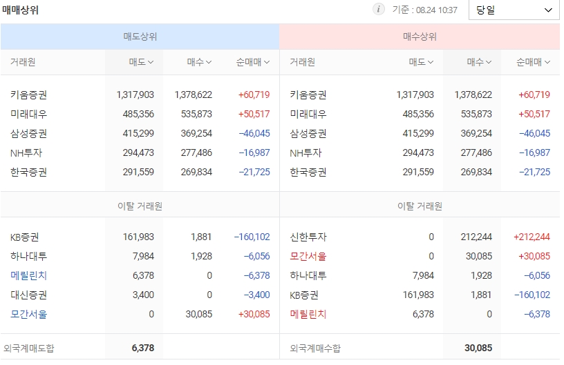Viewport: 564px width, 365px height.
Task: Click 거래원 column header in 매수상위 table
Action: point(303,62)
